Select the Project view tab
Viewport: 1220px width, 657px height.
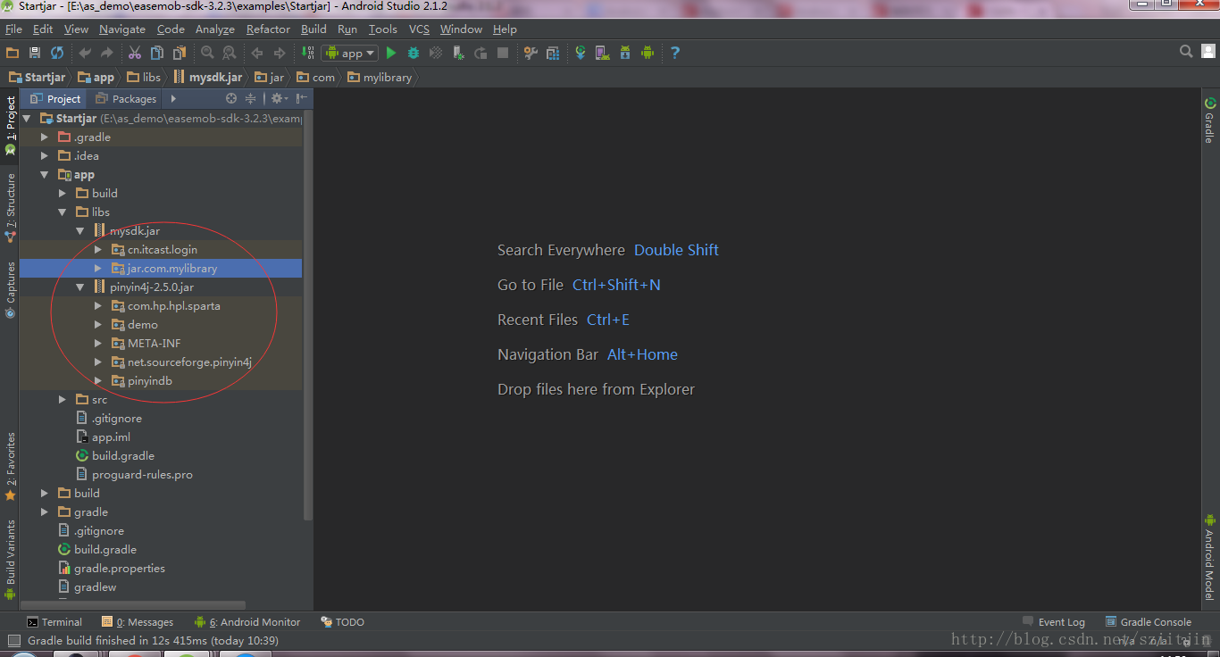tap(55, 98)
